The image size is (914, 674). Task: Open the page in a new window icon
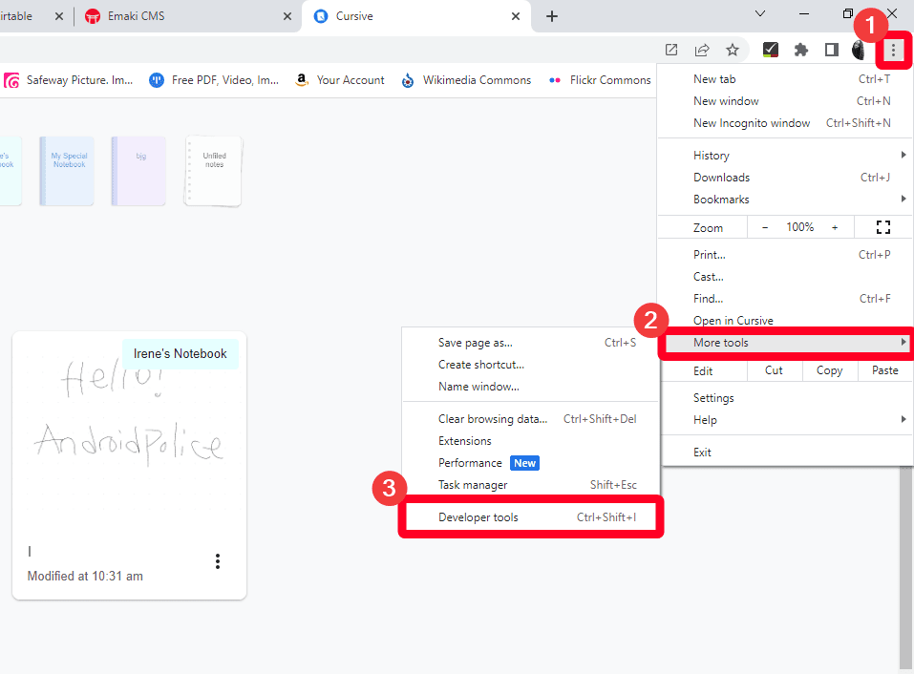670,49
